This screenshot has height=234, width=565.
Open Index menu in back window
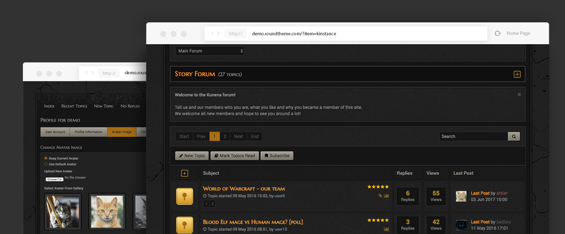49,106
